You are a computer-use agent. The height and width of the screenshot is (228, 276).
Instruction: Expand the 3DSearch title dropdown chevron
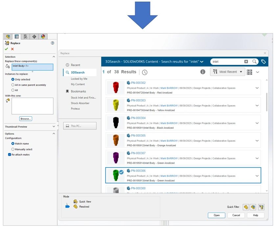[202, 62]
